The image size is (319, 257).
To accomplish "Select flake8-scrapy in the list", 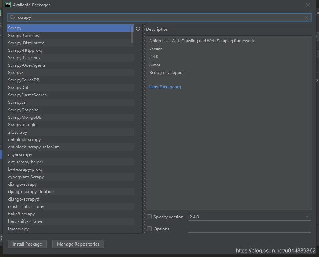I will point(70,214).
